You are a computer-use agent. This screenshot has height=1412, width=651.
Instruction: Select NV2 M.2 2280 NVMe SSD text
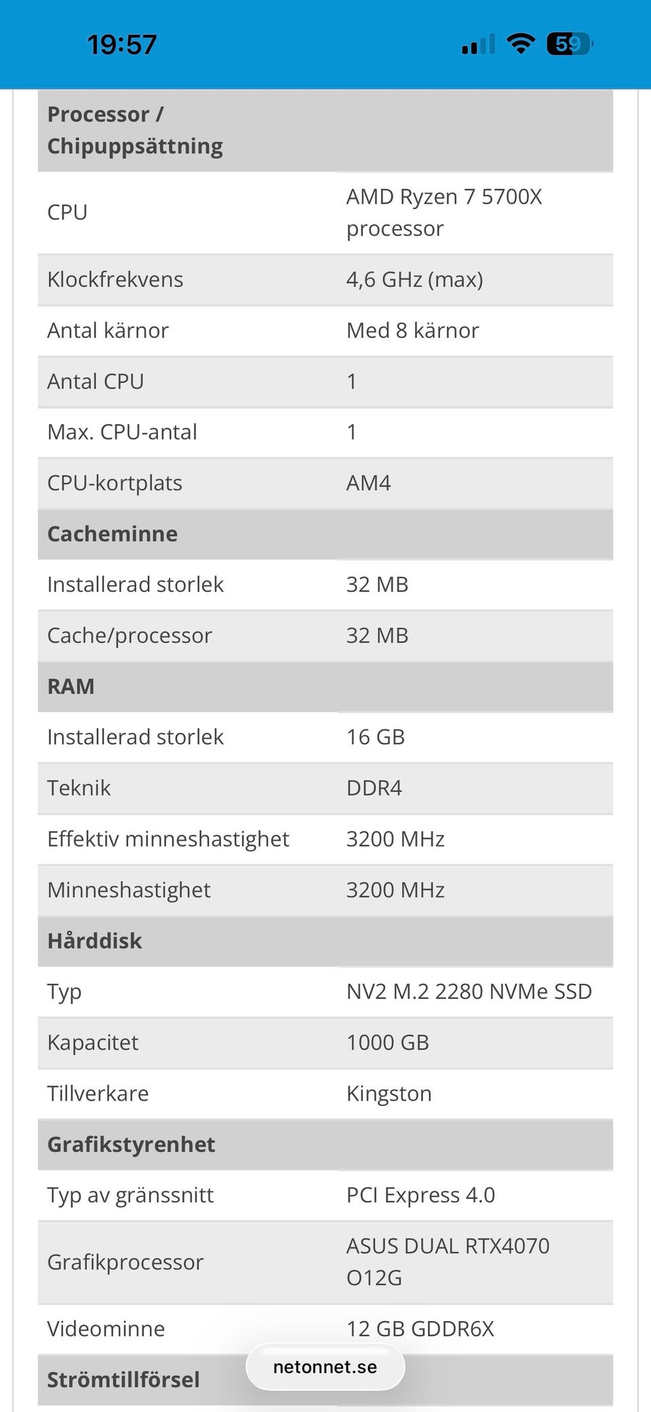click(469, 991)
